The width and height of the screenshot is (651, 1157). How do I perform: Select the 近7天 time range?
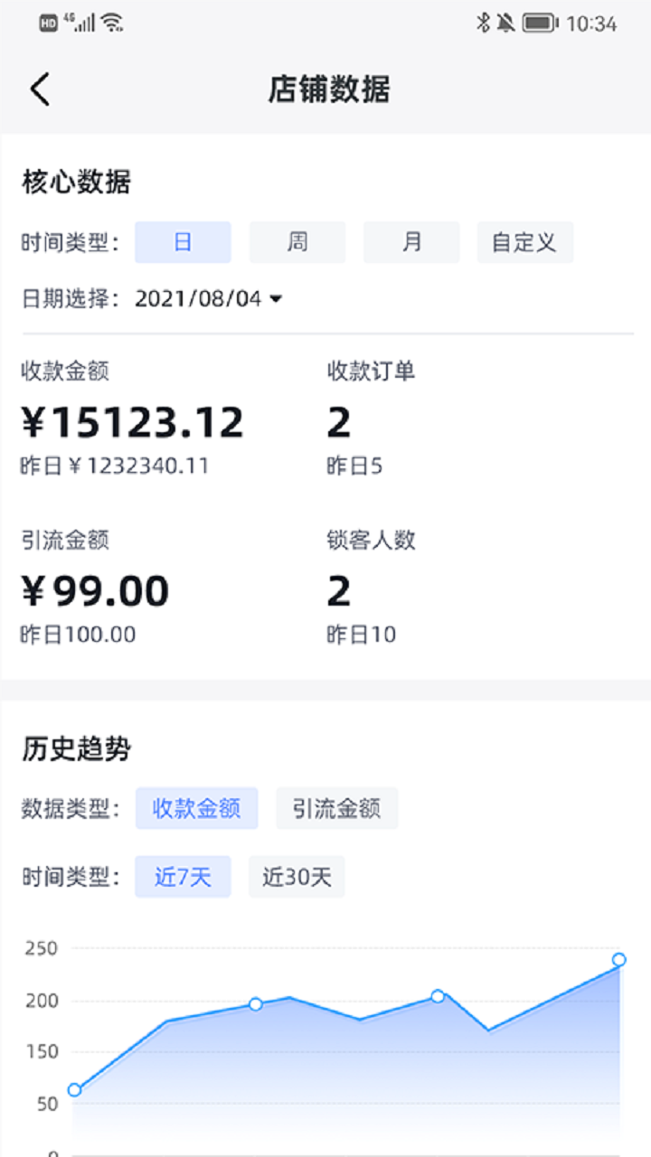183,877
